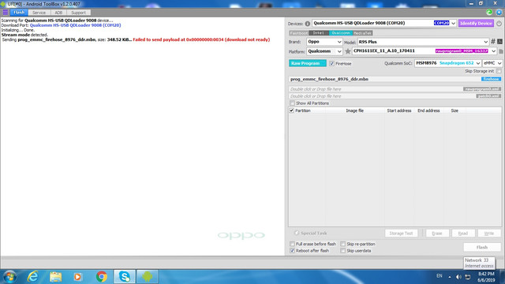Screen dimensions: 505x284
Task: Click the Storage Test button
Action: (401, 234)
